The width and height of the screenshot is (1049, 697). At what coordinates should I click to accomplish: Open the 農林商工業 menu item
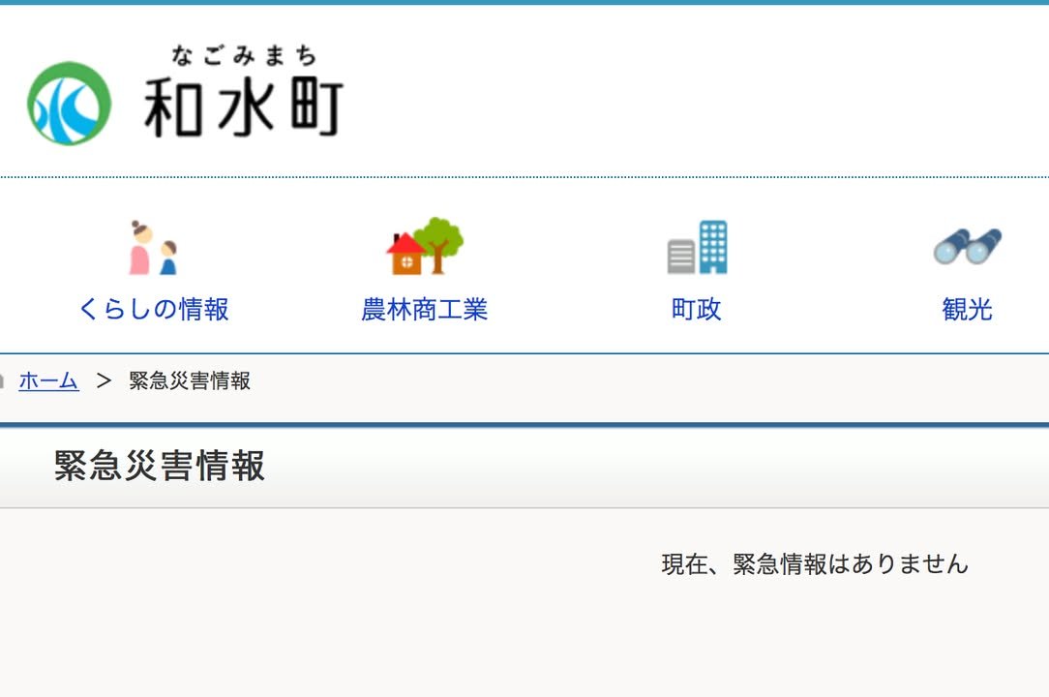click(424, 309)
